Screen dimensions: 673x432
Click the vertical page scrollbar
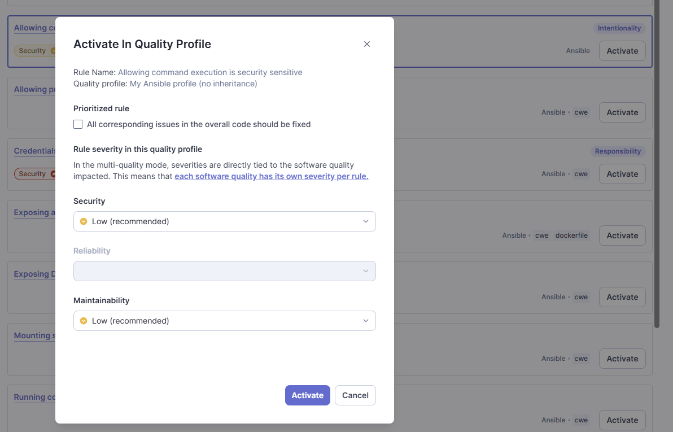(x=657, y=169)
